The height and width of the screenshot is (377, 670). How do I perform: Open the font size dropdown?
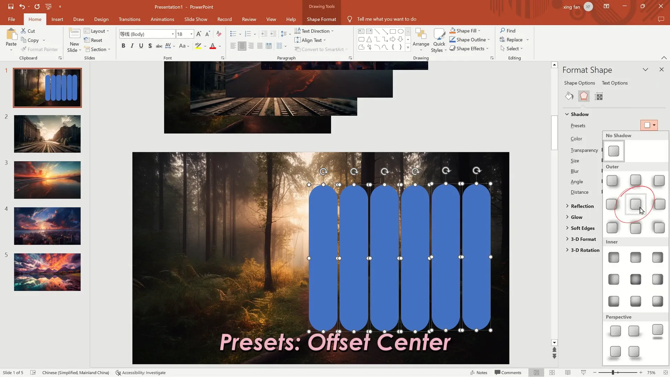click(x=191, y=34)
